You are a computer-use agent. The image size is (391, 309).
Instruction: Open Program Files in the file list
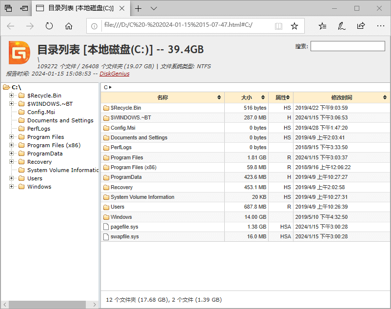click(127, 157)
